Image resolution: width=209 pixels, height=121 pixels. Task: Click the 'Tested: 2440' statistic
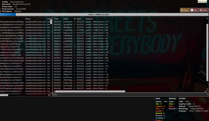(x=161, y=101)
